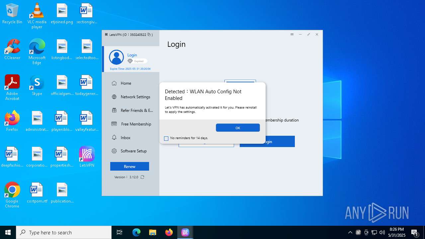This screenshot has width=425, height=239.
Task: Click Version: 3.12.0 text
Action: 126,177
